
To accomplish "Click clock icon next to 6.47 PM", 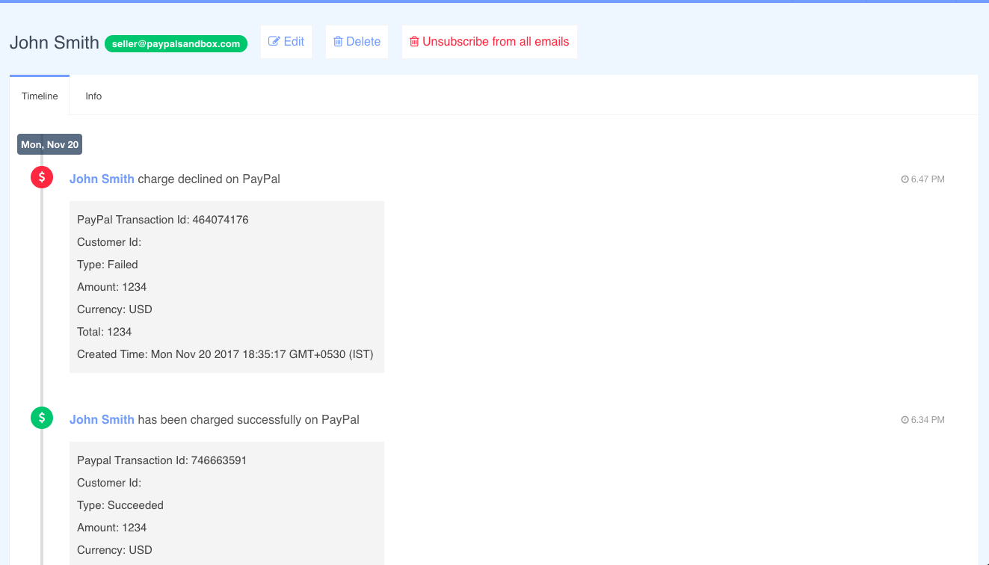I will (x=905, y=179).
